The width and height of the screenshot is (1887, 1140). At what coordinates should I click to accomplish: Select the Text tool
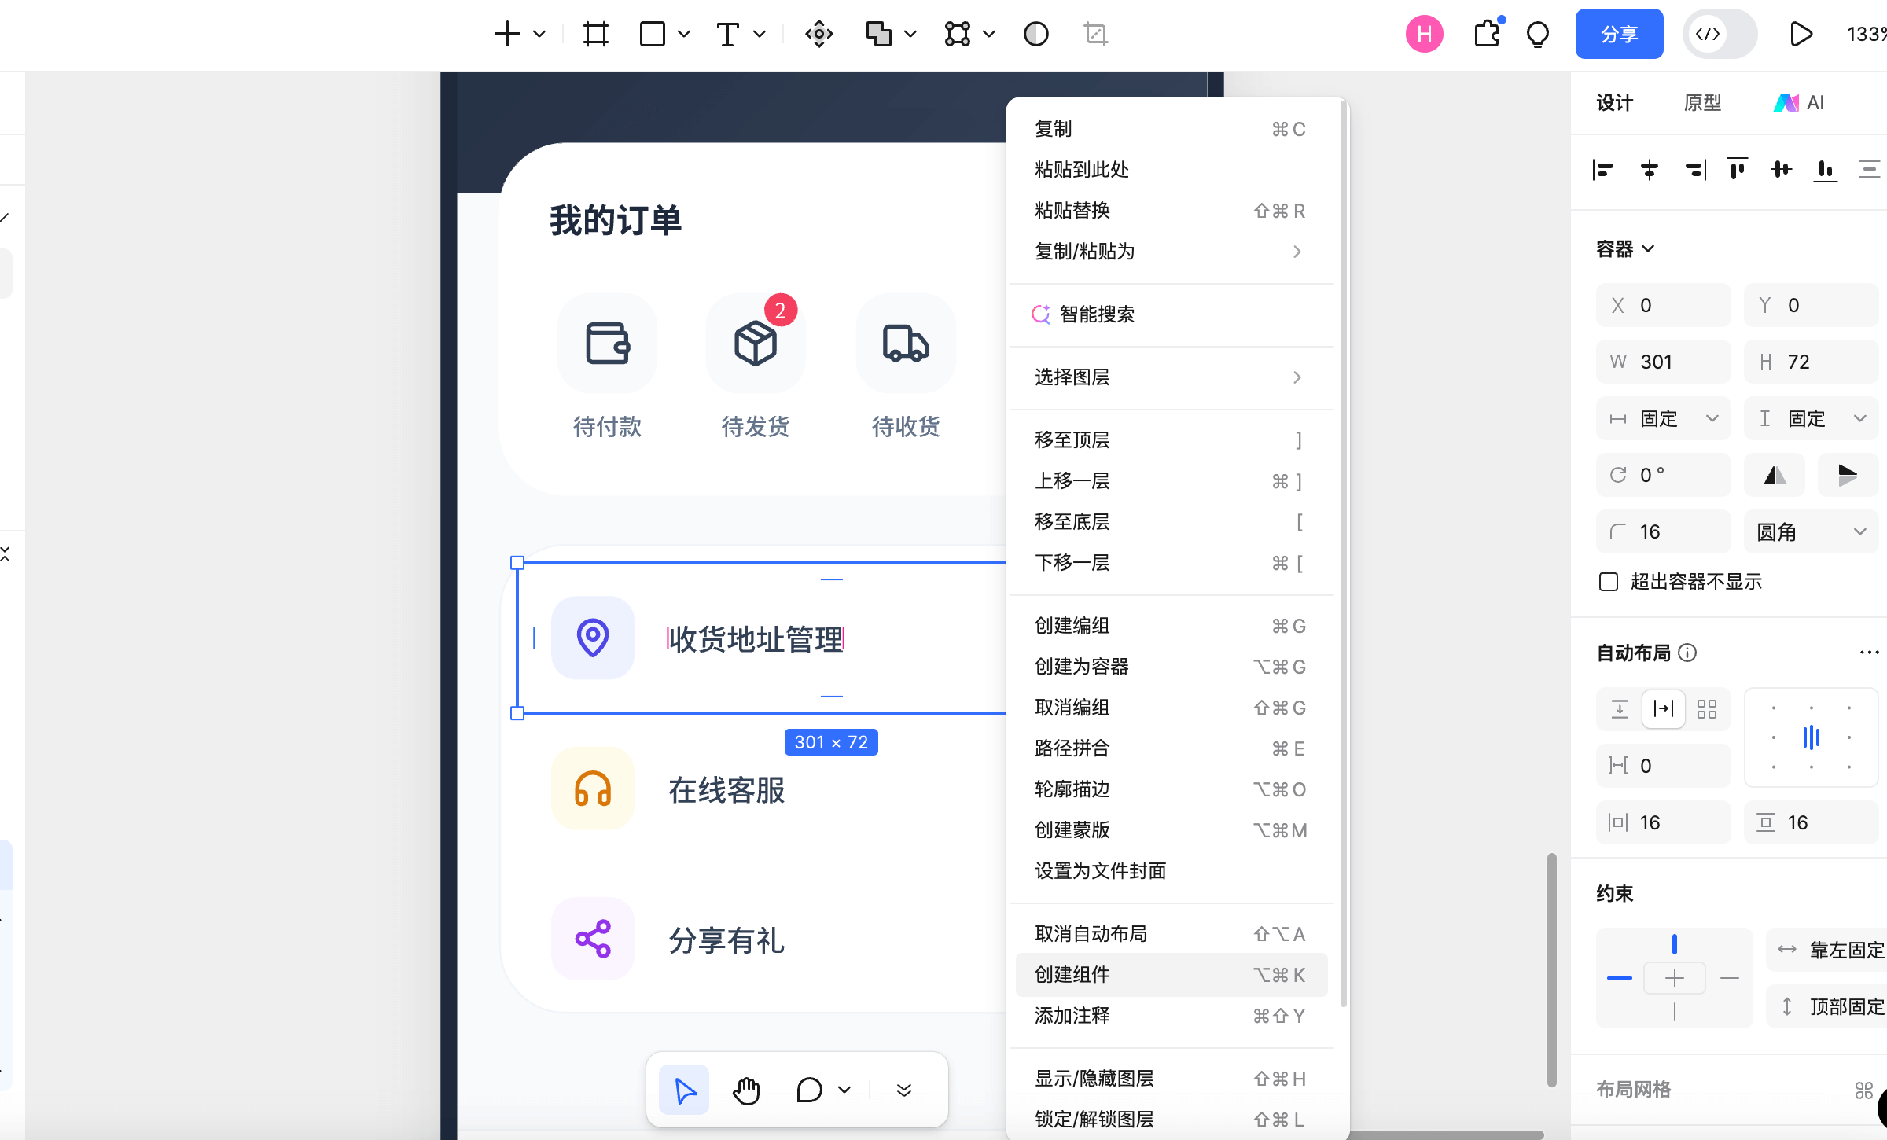[728, 34]
